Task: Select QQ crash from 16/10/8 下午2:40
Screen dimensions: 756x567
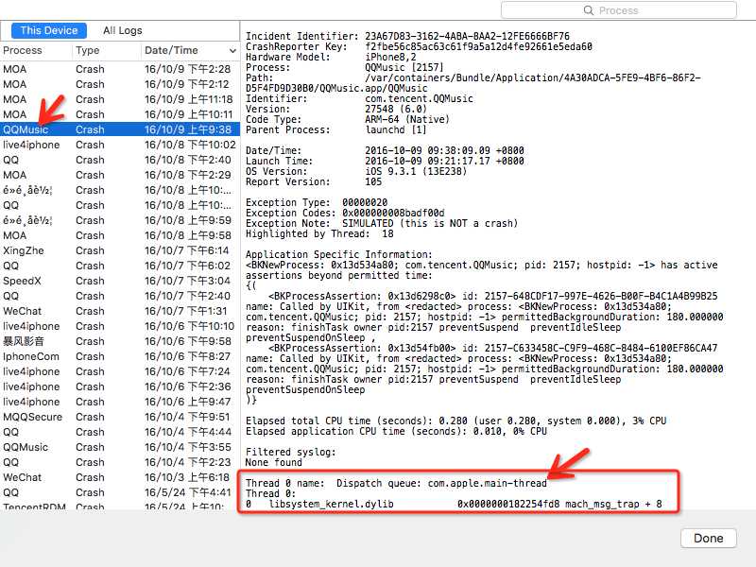Action: [x=120, y=160]
